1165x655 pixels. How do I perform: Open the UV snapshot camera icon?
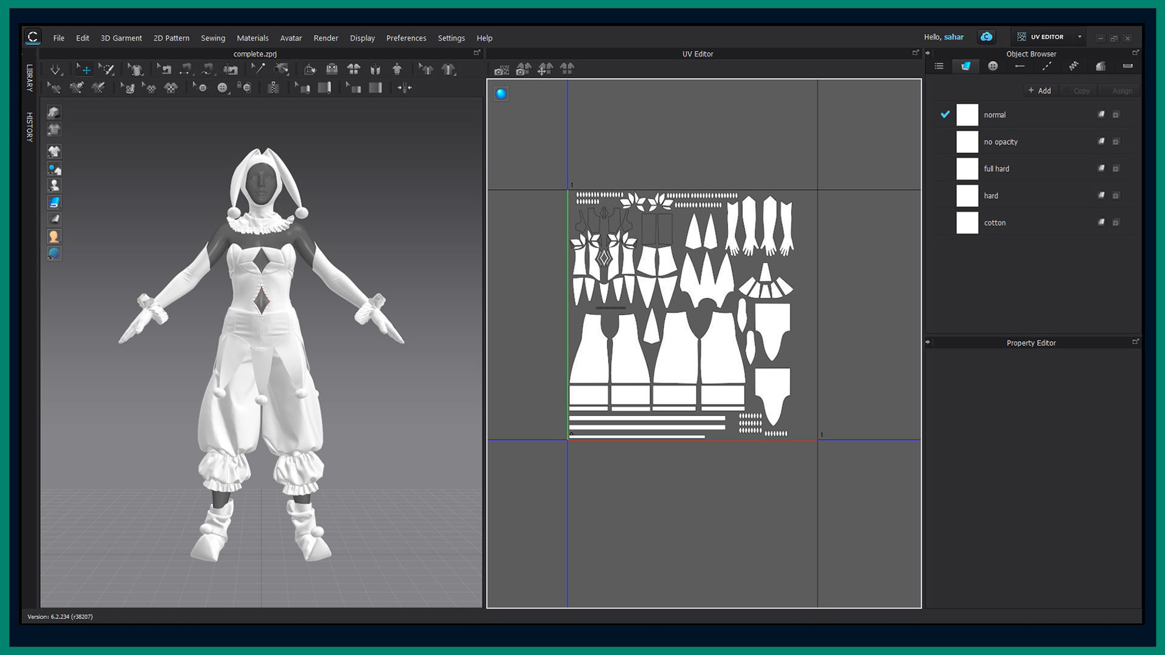pyautogui.click(x=501, y=70)
